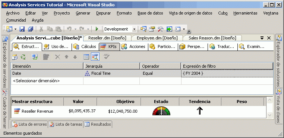Click the Date dimension cell
Viewport: 284px width, 138px height.
47,73
